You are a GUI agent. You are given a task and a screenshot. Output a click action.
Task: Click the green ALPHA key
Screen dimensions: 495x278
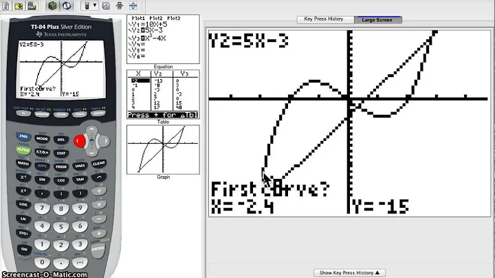point(23,150)
